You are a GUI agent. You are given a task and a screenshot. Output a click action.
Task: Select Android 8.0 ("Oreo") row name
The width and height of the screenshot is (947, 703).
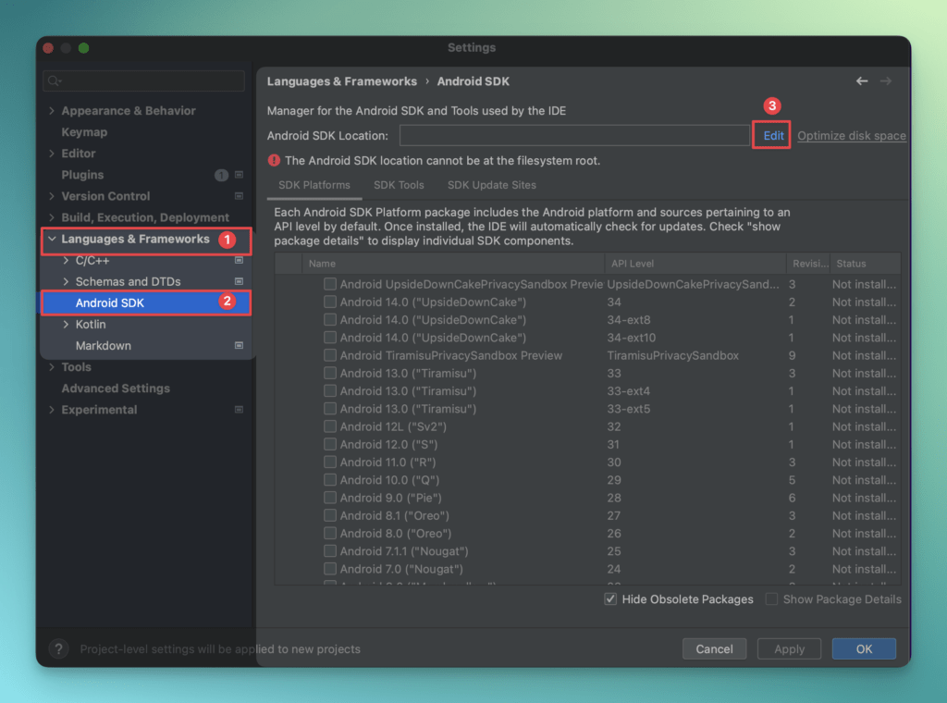point(396,534)
